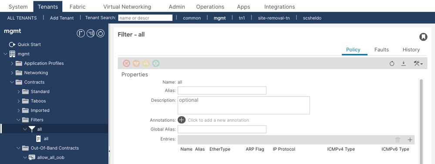Click the circular refresh icon in mgmt navigation header
435x164 pixels.
[100, 33]
